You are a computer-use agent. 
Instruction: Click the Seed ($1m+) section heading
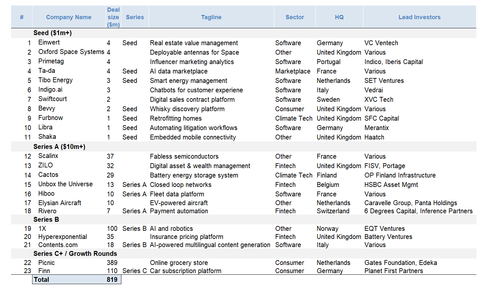[53, 33]
